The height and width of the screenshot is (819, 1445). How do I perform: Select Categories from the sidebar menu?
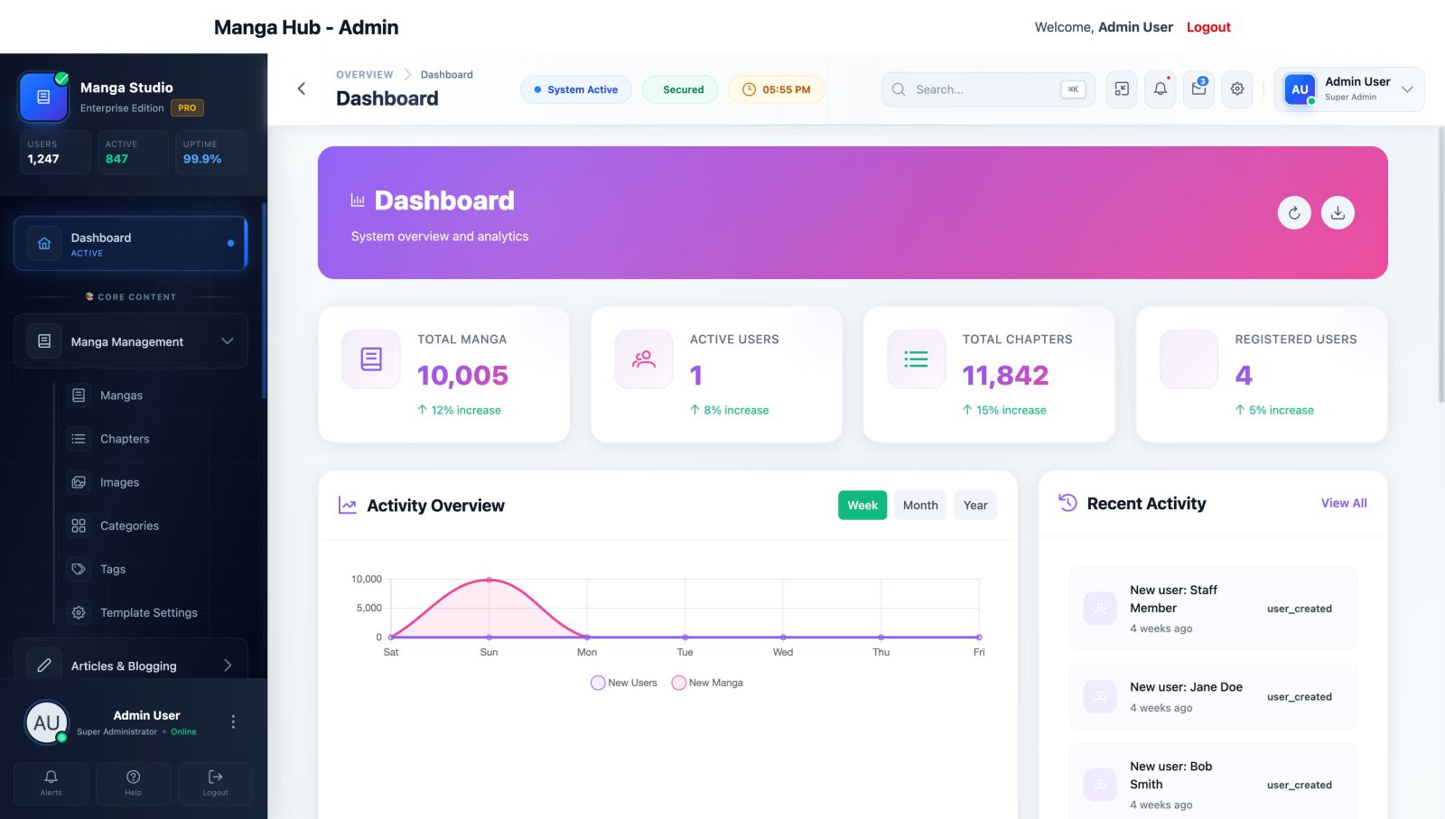pos(129,526)
